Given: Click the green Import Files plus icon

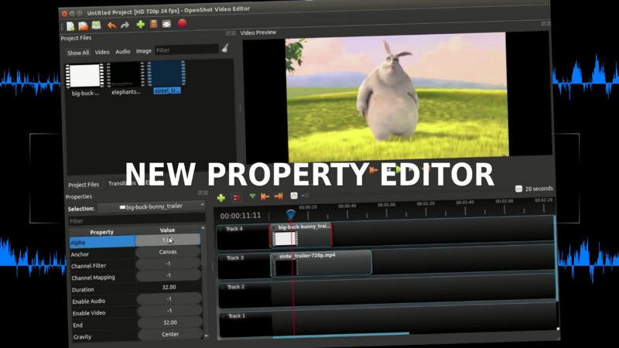Looking at the screenshot, I should click(141, 25).
